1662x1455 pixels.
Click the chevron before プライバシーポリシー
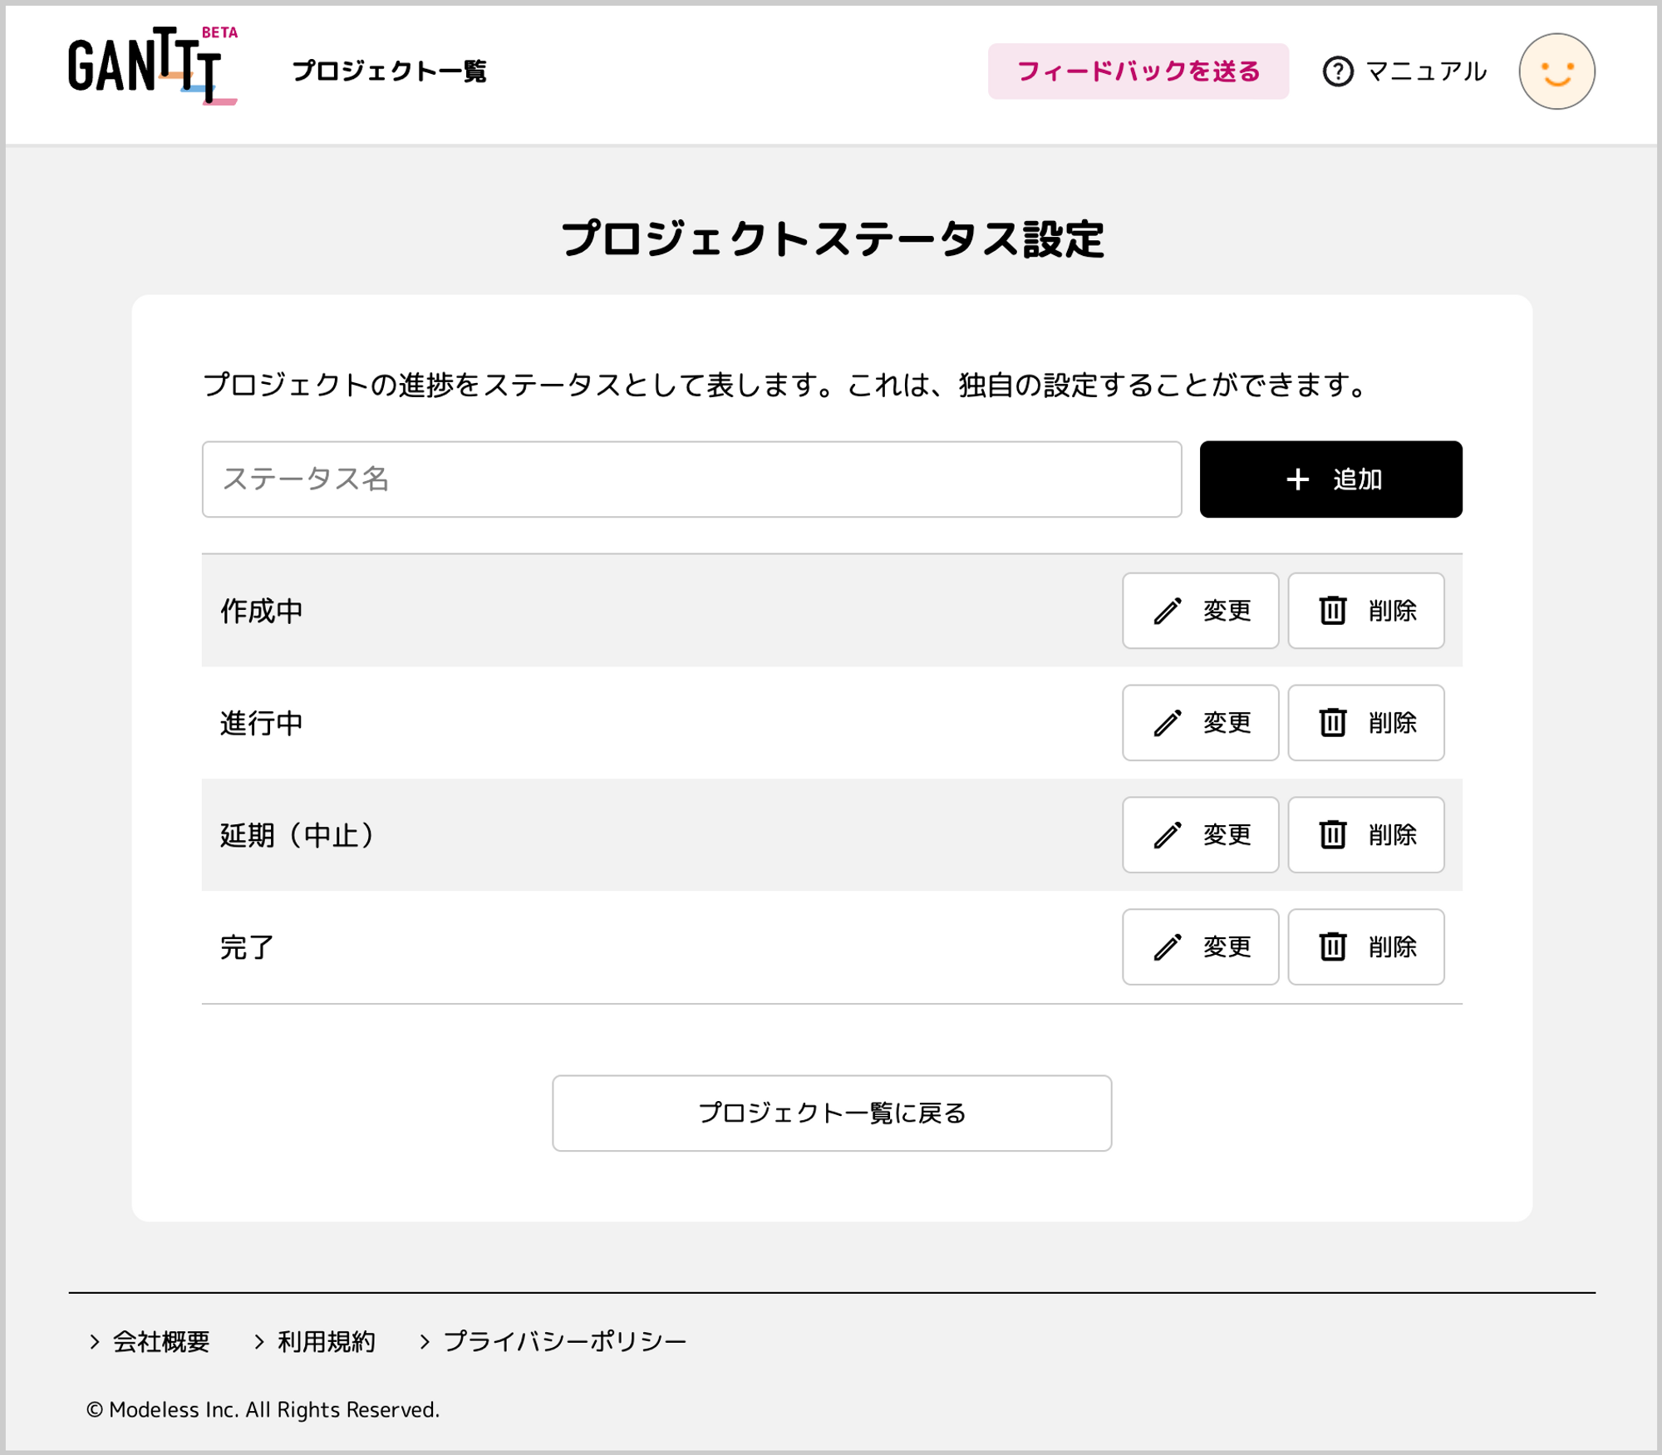425,1342
